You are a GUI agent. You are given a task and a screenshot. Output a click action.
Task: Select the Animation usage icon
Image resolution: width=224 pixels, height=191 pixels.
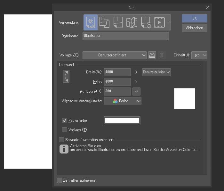tap(159, 22)
